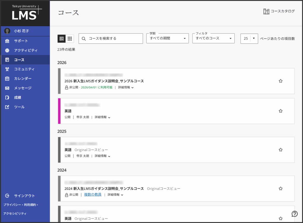Favorite the 2026 英語 course with star

pos(281,111)
